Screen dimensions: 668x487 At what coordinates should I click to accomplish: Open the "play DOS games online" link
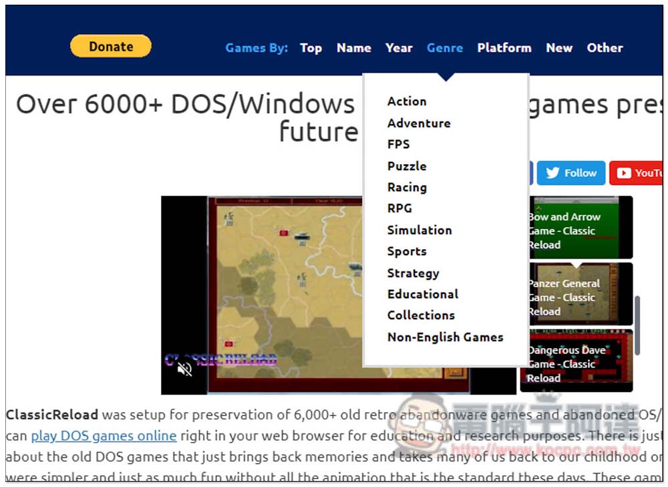coord(104,436)
